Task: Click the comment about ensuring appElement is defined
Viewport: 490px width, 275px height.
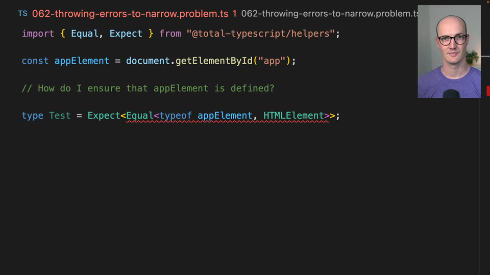Action: tap(148, 89)
